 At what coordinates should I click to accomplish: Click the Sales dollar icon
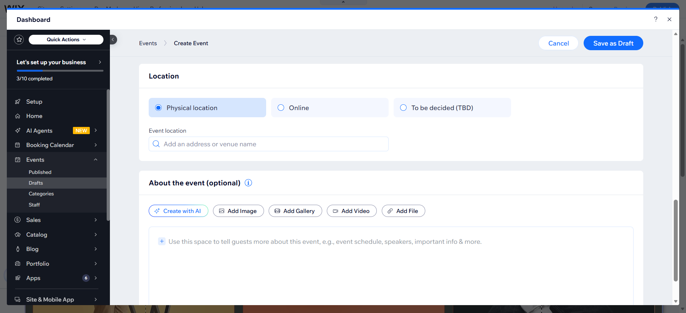pyautogui.click(x=18, y=220)
